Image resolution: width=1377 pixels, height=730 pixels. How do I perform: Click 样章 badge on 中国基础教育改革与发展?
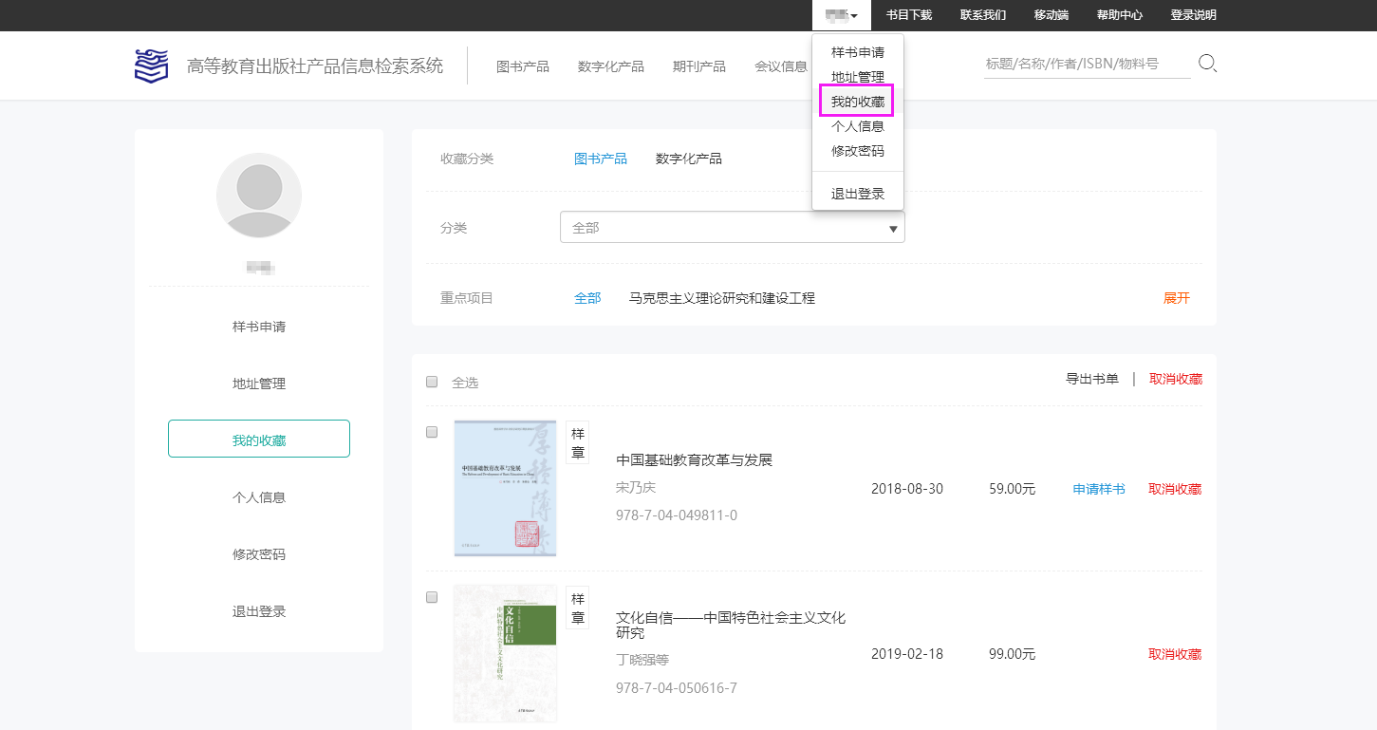[x=577, y=442]
